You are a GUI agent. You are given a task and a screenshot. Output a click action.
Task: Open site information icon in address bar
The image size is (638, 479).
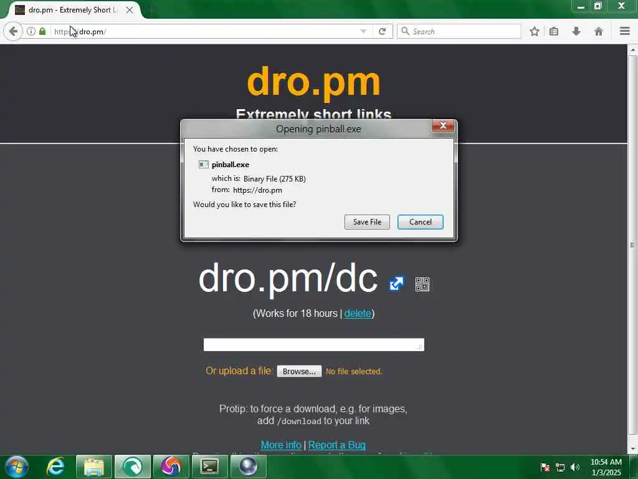click(x=31, y=31)
